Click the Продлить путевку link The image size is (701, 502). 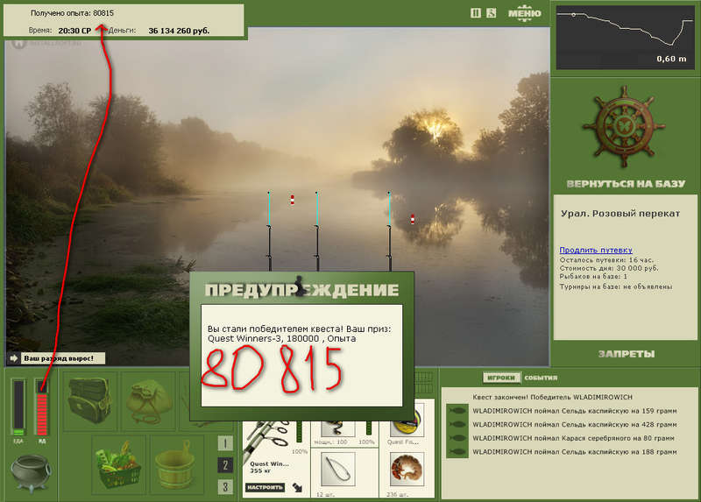pyautogui.click(x=596, y=250)
